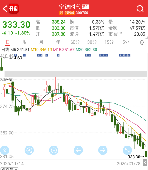Expand chart to fullscreen
The image size is (148, 170).
click(x=127, y=150)
